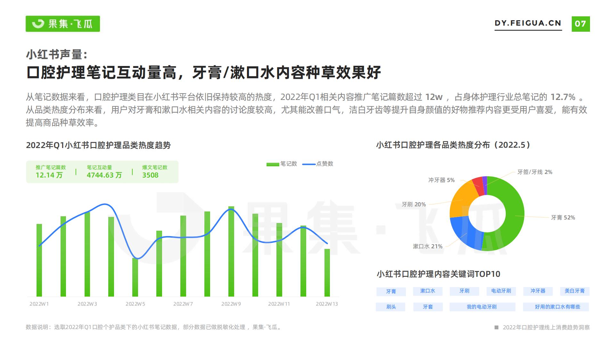Image resolution: width=615 pixels, height=346 pixels.
Task: Click the 数据说明 footnote text
Action: tap(154, 327)
